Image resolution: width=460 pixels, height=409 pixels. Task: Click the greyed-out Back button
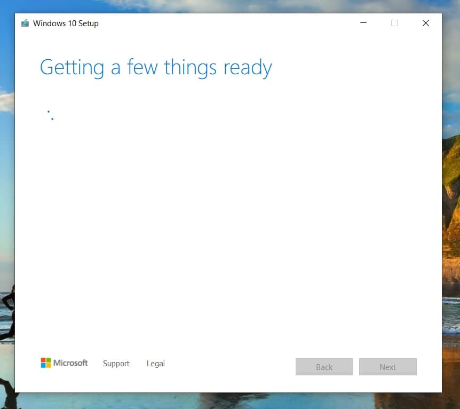pos(324,367)
